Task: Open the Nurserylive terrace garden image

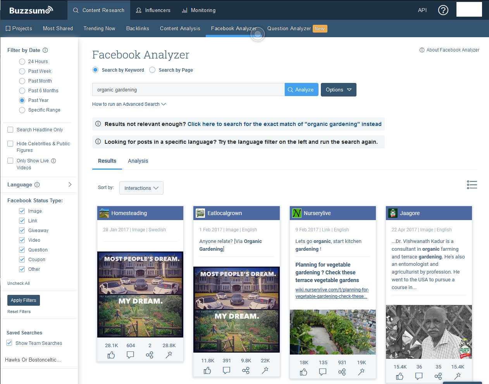Action: click(333, 332)
